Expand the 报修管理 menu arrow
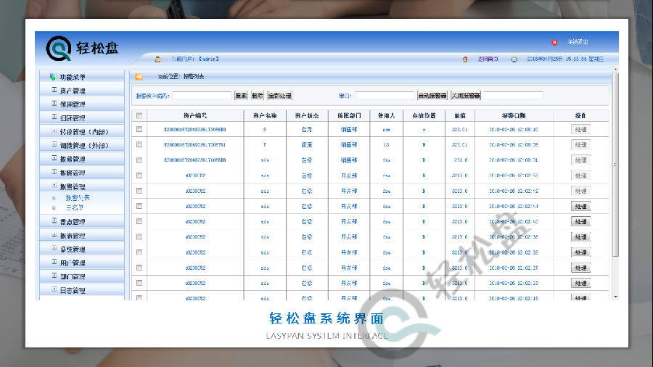653x367 pixels. click(x=54, y=159)
